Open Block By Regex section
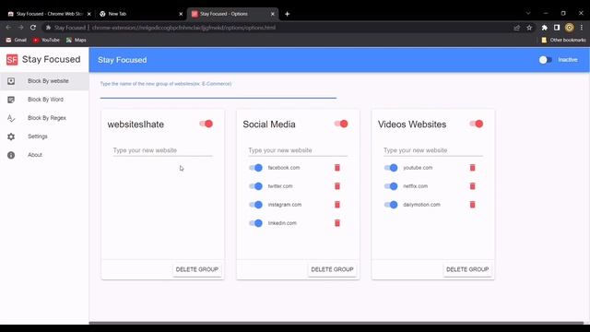This screenshot has height=332, width=590. pos(47,118)
